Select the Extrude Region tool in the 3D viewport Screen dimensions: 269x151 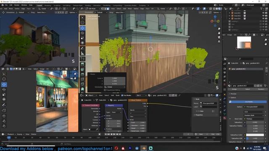coord(82,64)
